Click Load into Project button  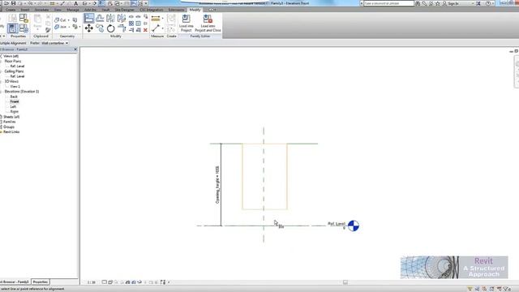[186, 24]
